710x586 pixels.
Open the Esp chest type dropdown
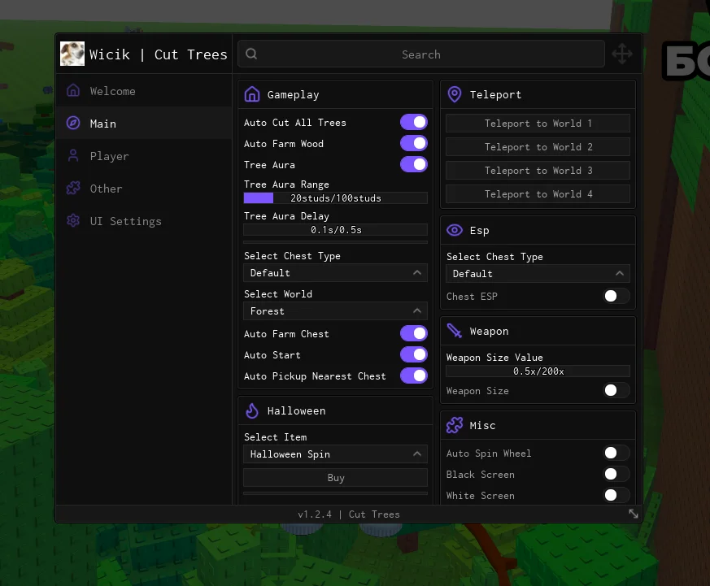pos(538,274)
